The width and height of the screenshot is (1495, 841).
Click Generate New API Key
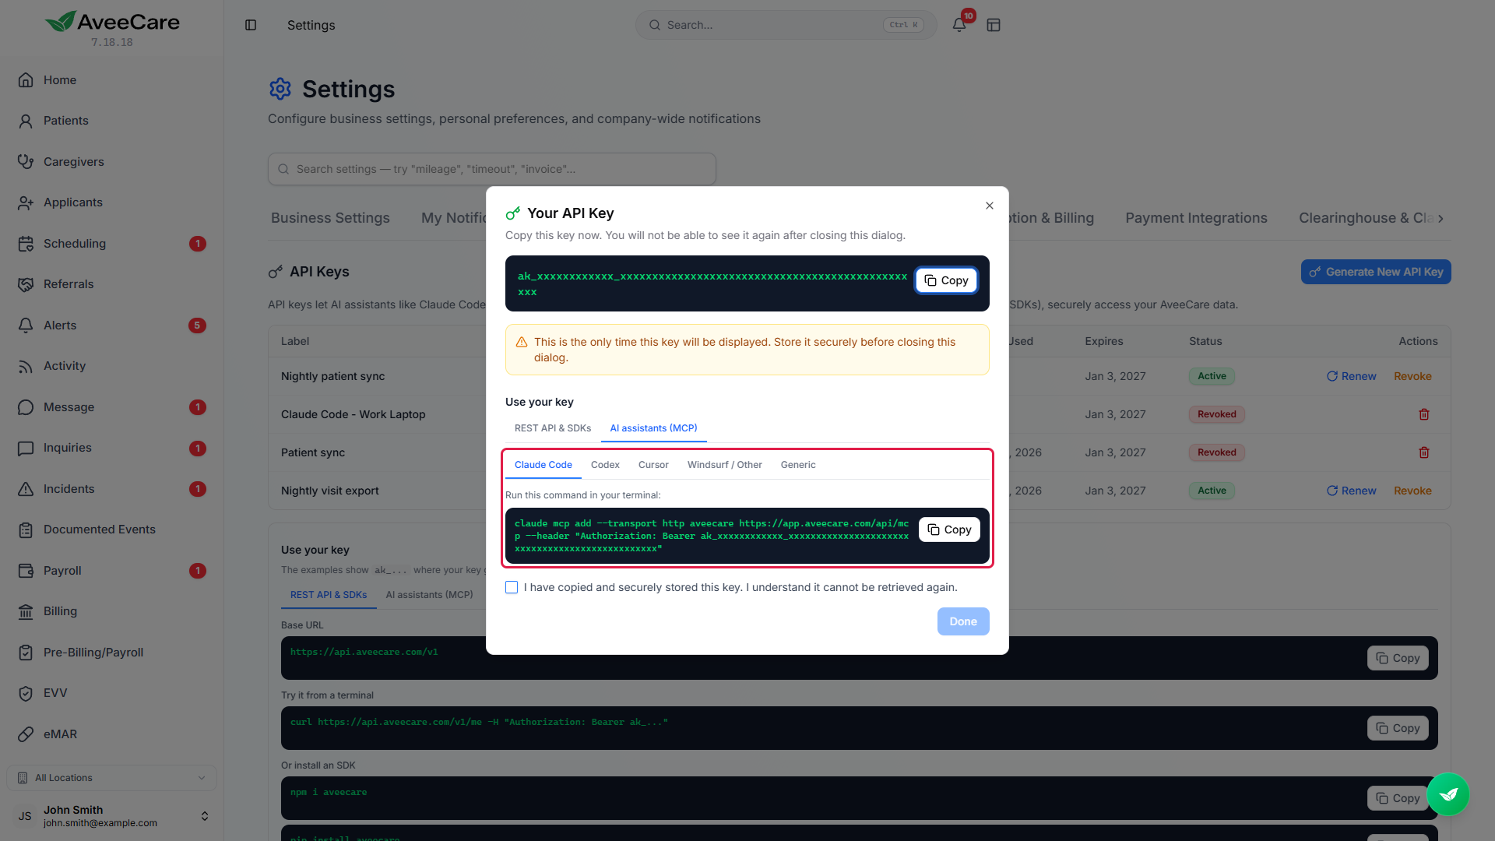click(x=1376, y=272)
